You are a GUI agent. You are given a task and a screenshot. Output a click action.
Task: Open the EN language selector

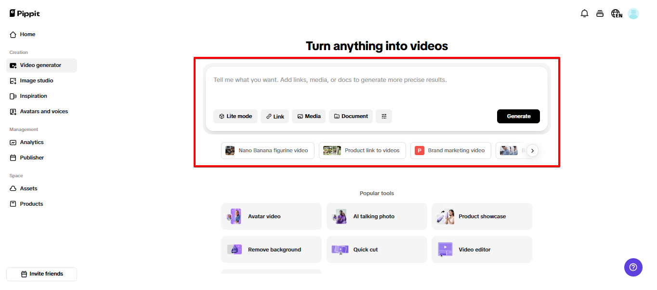617,13
